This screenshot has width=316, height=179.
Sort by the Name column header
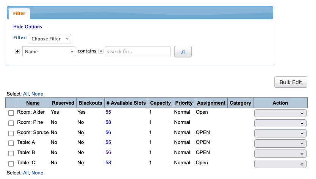point(33,103)
